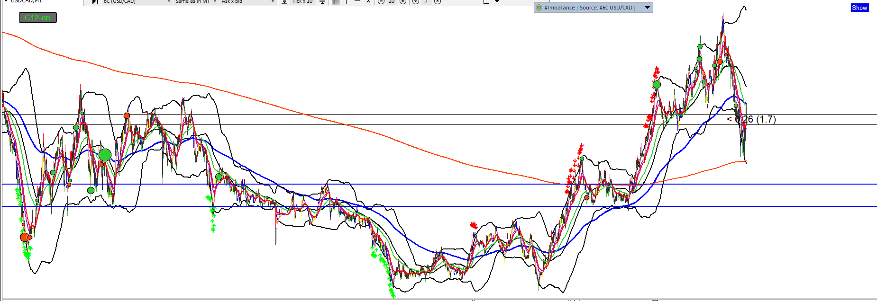Viewport: 877px width, 301px height.
Task: Click the '< 0.26 (1.7)' price label
Action: pos(751,119)
